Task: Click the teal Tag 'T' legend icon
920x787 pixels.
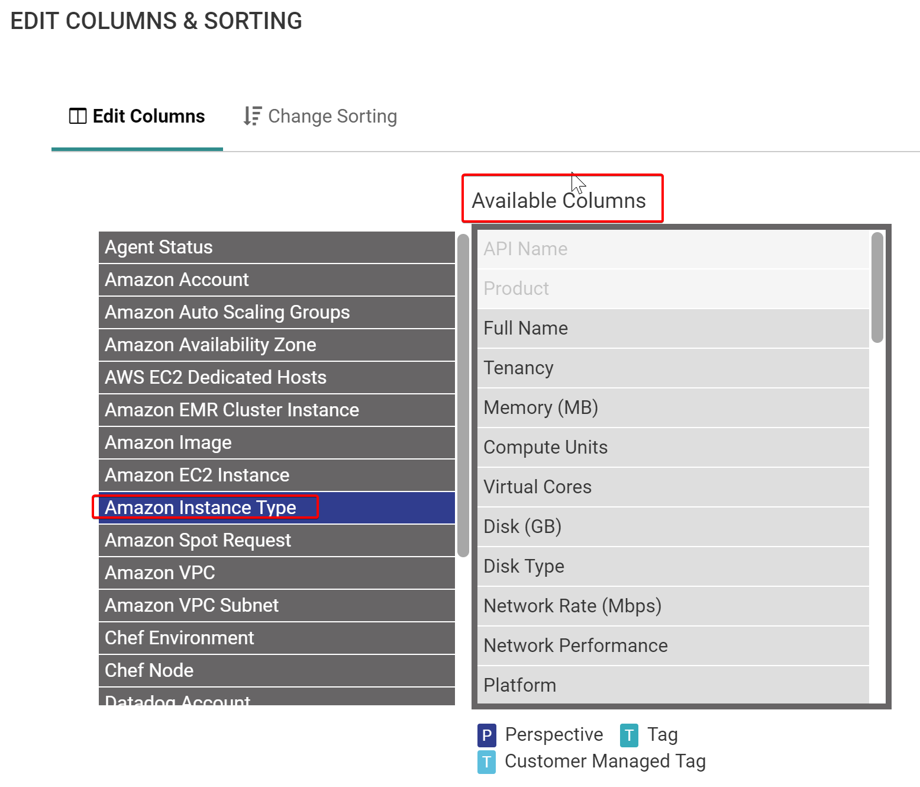Action: click(x=629, y=735)
